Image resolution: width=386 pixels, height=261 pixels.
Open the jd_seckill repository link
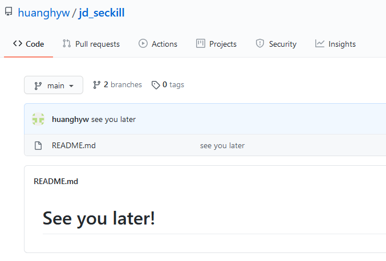pyautogui.click(x=101, y=13)
